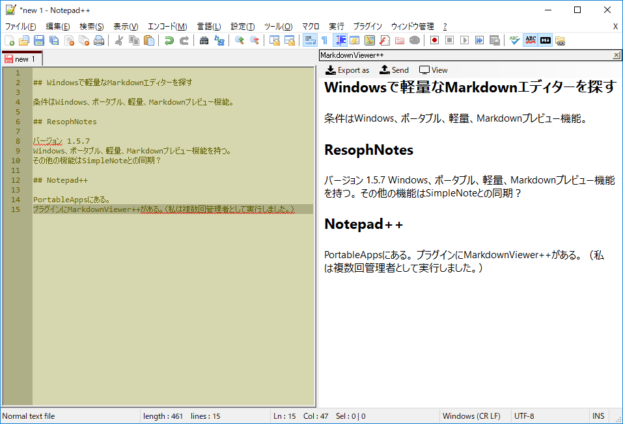This screenshot has width=623, height=424.
Task: Run macro multiple times icon
Action: [480, 40]
